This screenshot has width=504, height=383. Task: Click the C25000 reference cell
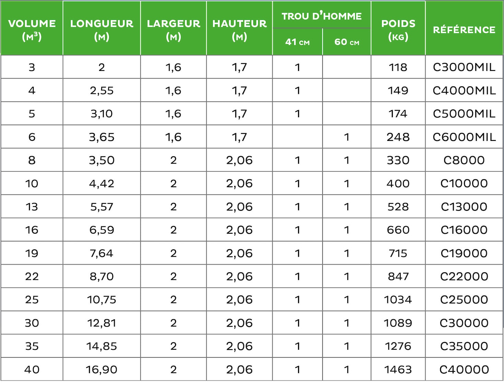pos(464,300)
